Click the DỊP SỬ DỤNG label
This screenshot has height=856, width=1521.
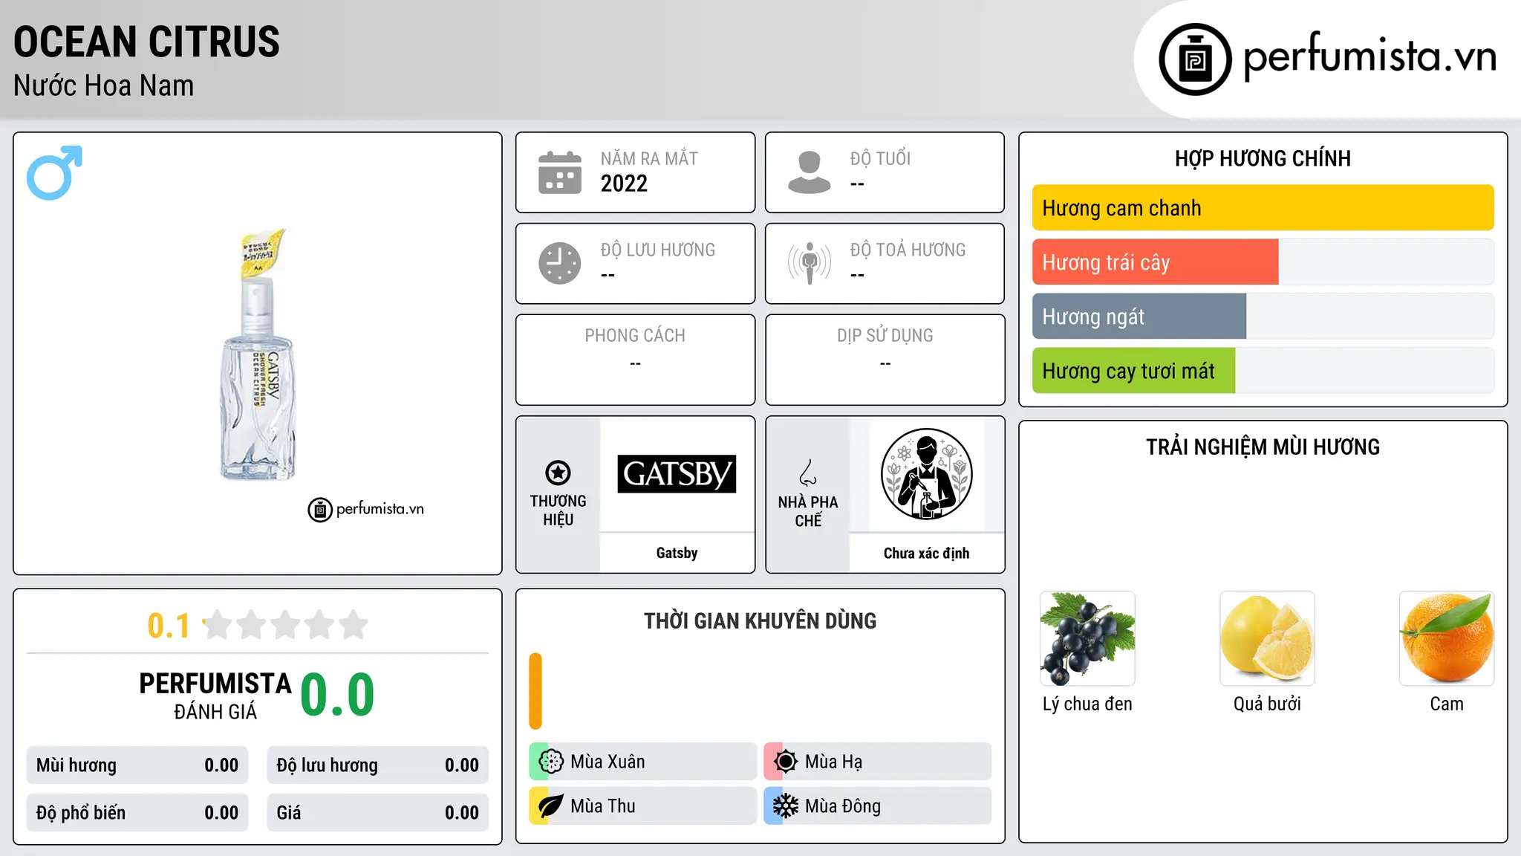[x=885, y=336]
